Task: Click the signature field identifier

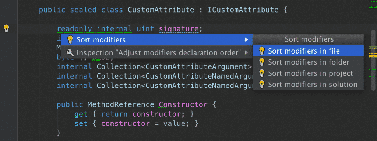Action: tap(179, 29)
